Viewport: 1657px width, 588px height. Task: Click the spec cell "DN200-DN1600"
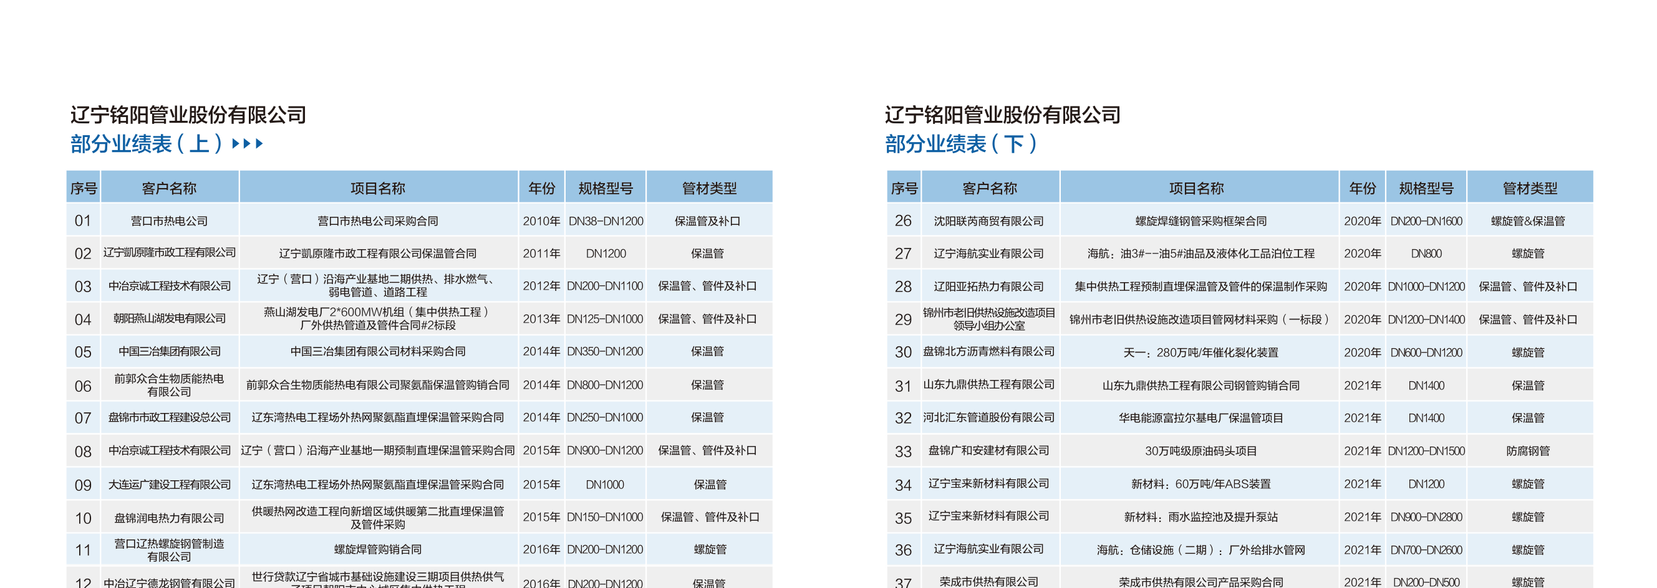(x=1426, y=221)
